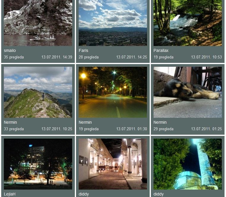Click the timestamp '13.07.2011. 10:53'
Viewport: 226px width, 197px height.
pyautogui.click(x=206, y=57)
